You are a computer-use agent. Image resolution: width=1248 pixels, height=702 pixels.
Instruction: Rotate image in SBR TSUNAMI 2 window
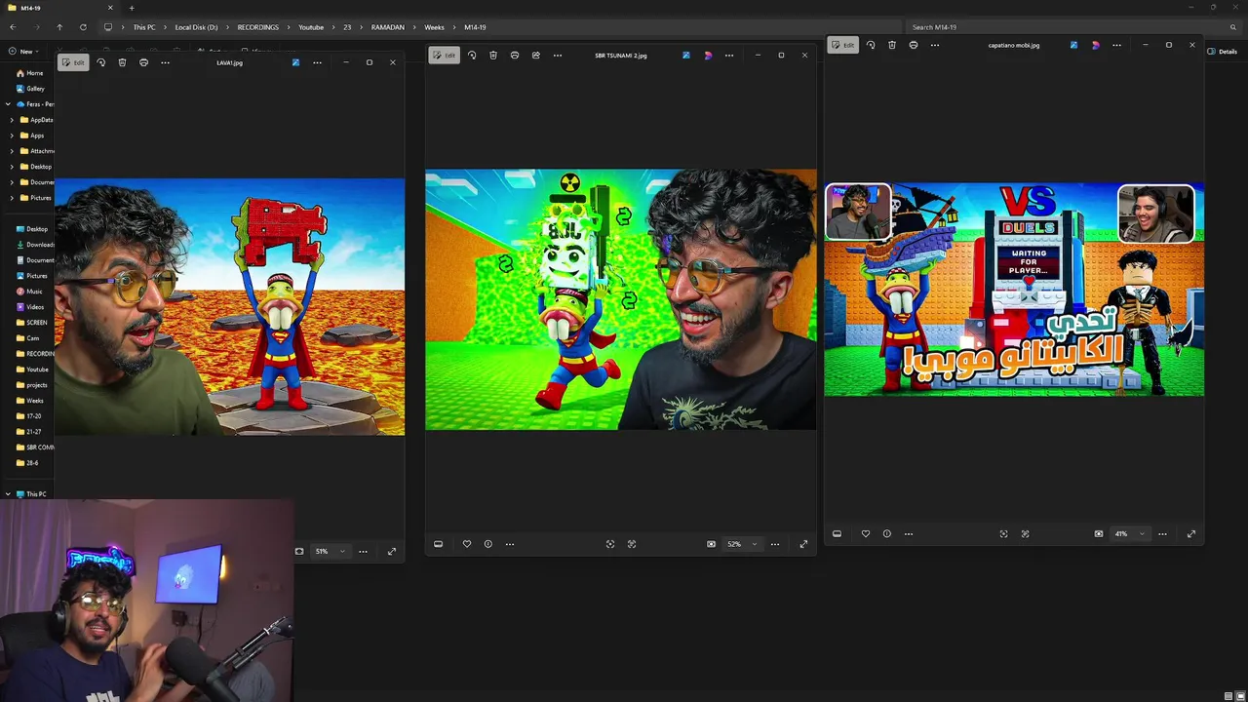click(472, 56)
